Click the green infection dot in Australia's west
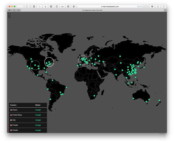The image size is (174, 143). click(x=133, y=99)
